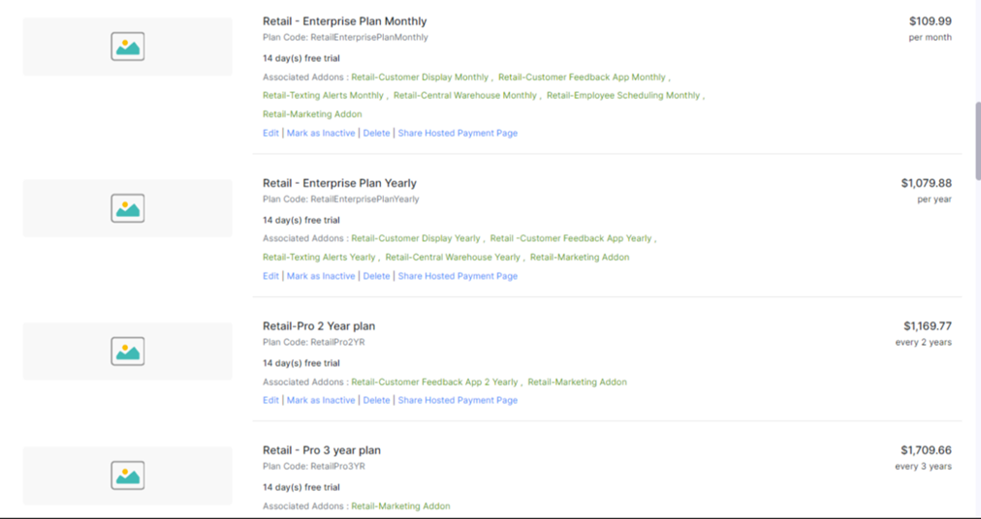Screen dimensions: 981x519
Task: Mark Enterprise Plan Yearly as Inactive
Action: click(x=321, y=276)
